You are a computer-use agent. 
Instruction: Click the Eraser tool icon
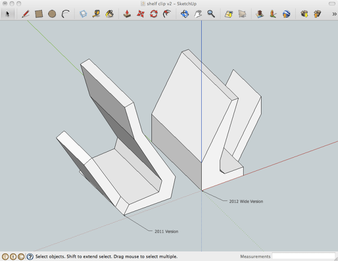(x=83, y=14)
